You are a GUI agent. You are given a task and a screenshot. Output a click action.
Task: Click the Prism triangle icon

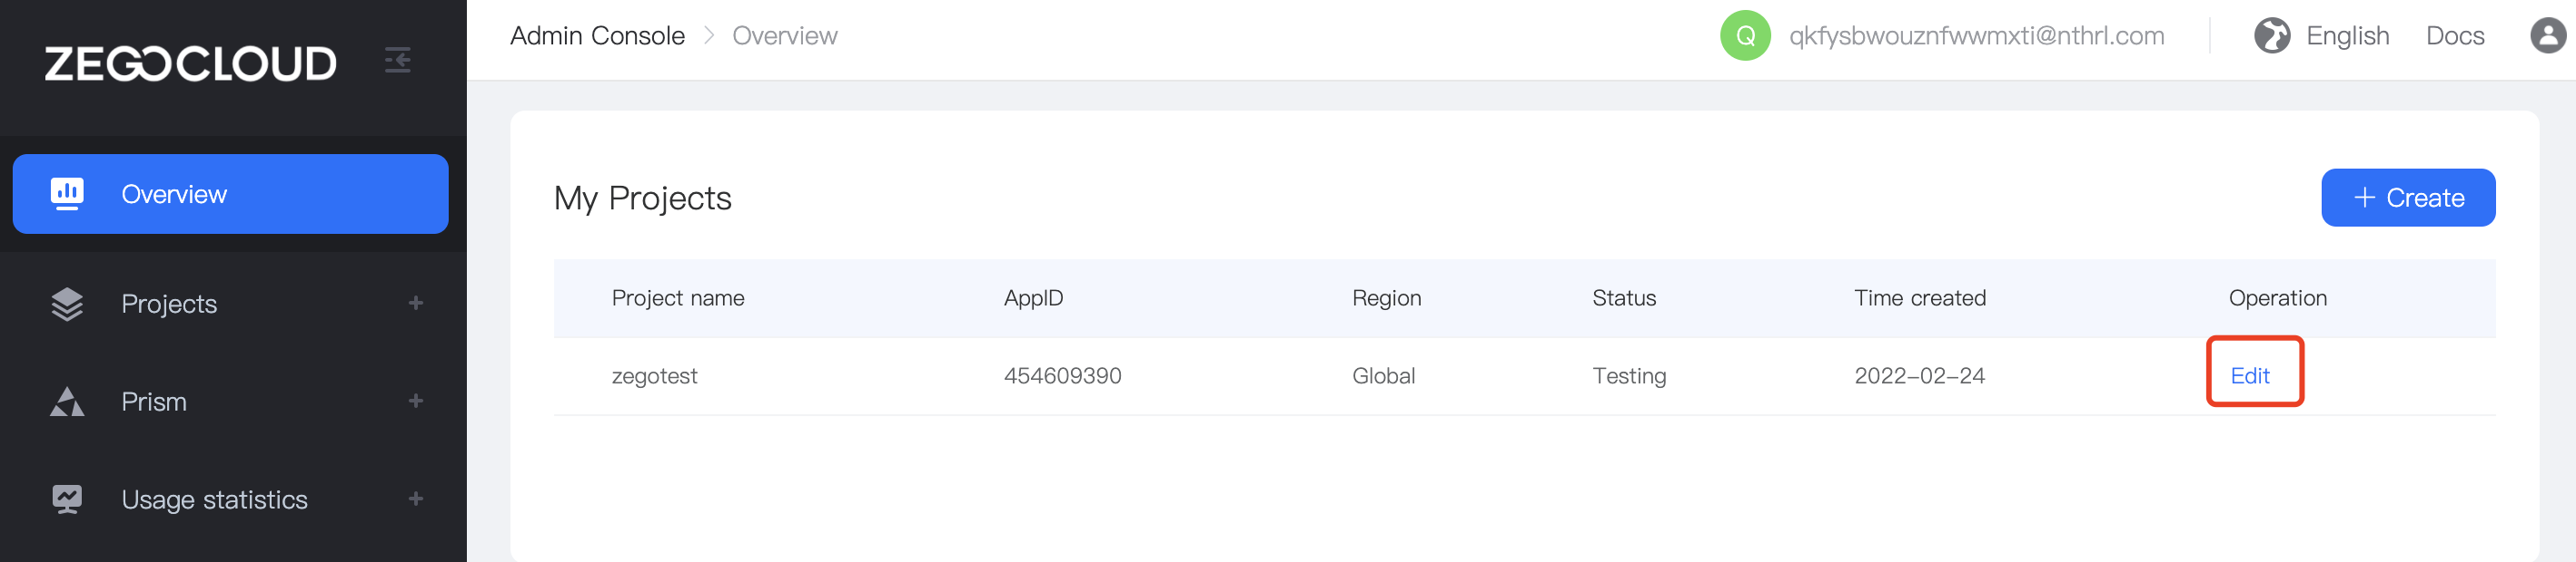[66, 402]
